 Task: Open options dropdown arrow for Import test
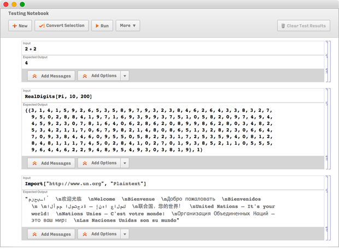[x=125, y=234]
